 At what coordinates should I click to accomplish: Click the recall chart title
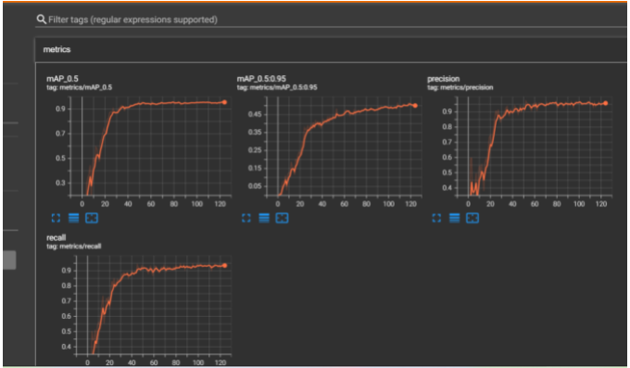56,237
